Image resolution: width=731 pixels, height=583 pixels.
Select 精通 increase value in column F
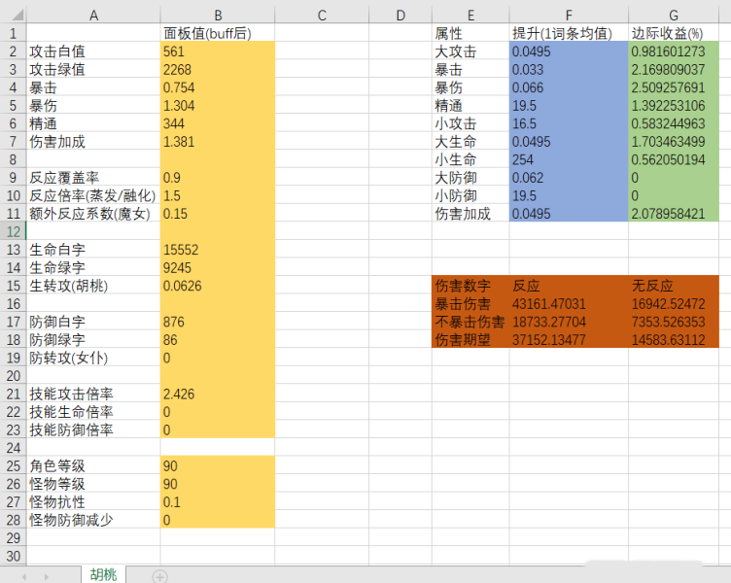[x=569, y=105]
